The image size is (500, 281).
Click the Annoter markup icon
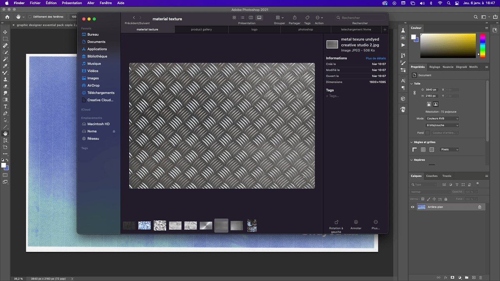pyautogui.click(x=356, y=222)
